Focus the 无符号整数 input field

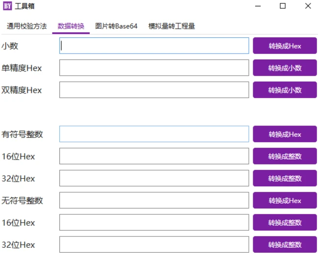(x=154, y=200)
